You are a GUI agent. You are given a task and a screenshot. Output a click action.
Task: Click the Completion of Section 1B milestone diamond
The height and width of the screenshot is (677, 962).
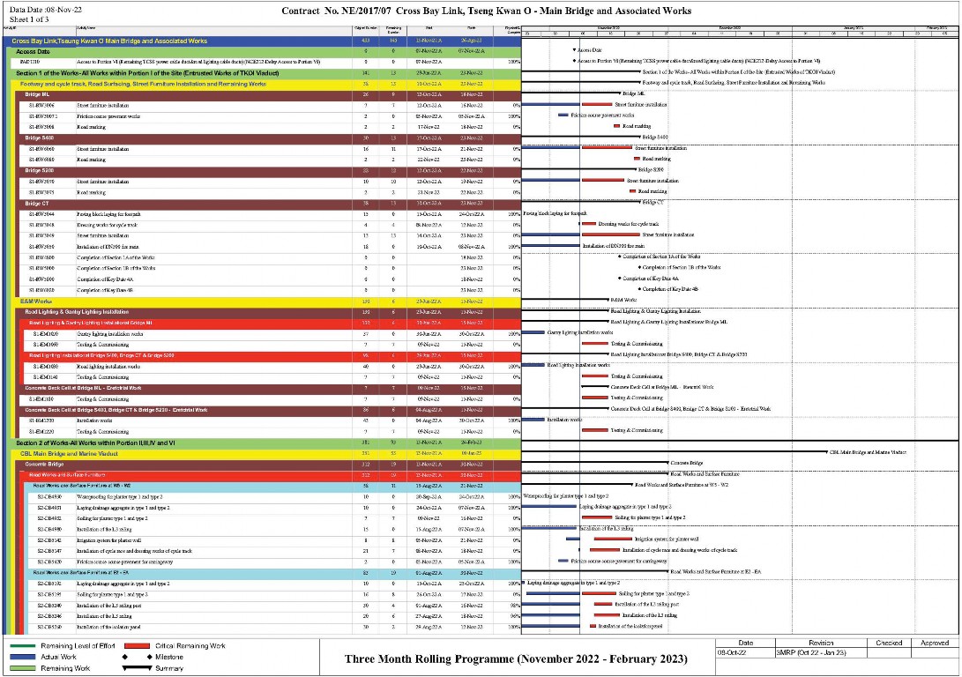click(639, 267)
